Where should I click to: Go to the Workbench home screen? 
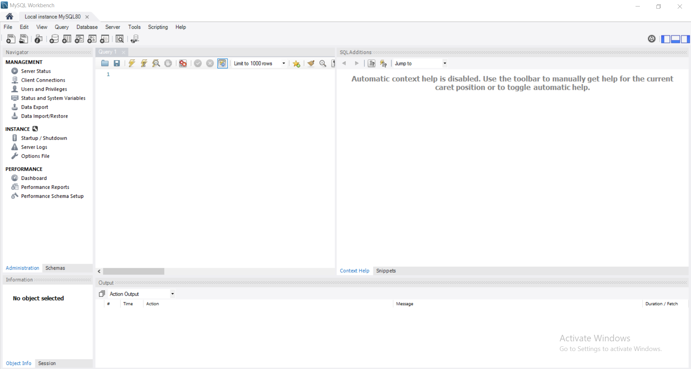click(10, 17)
